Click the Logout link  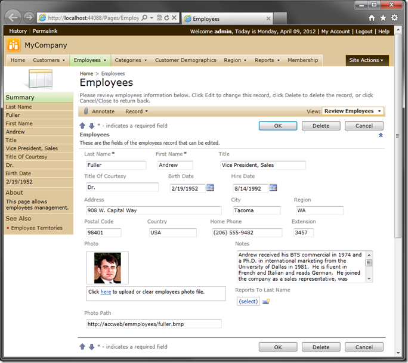[364, 32]
